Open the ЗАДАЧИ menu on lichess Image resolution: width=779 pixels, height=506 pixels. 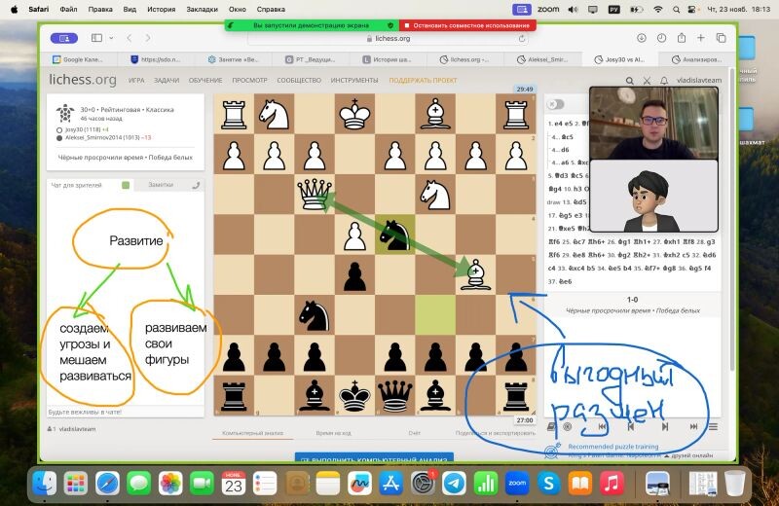pos(167,81)
